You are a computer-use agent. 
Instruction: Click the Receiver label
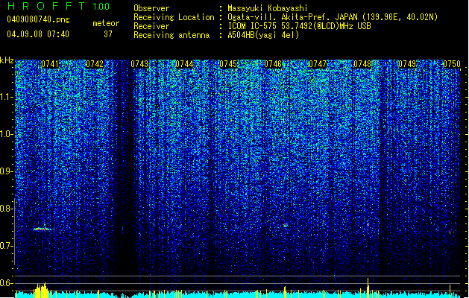point(151,26)
